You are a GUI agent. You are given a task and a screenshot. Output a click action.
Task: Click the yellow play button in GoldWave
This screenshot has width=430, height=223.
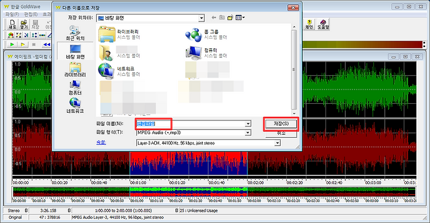[23, 44]
